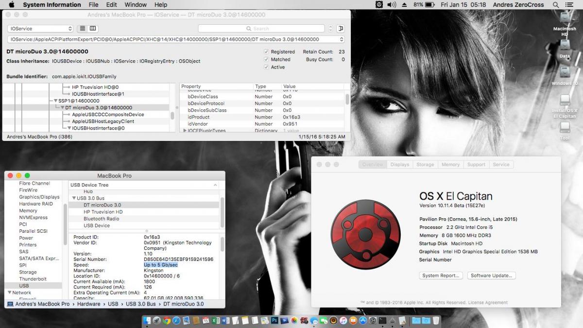Collapse the SSP1@14600000 tree node
The height and width of the screenshot is (328, 583).
click(56, 101)
